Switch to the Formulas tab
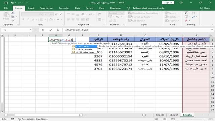The width and height of the screenshot is (215, 121). (x=64, y=8)
